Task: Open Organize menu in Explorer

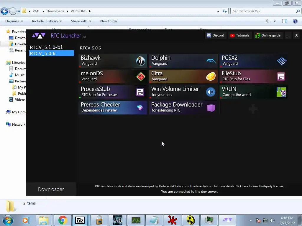Action: point(14,21)
